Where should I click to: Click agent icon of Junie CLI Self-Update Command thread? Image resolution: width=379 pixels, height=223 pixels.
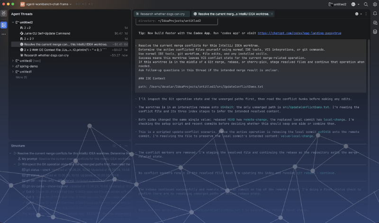(21, 33)
